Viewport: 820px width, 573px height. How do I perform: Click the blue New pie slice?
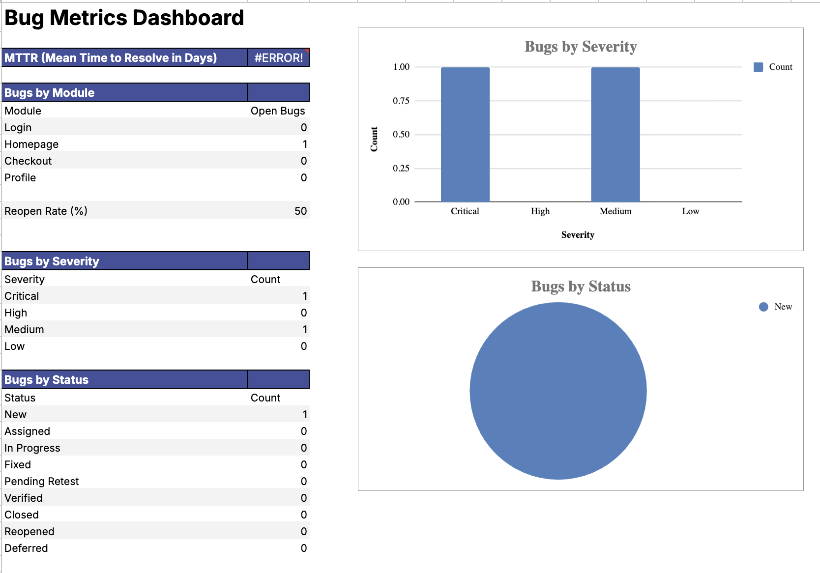[558, 391]
